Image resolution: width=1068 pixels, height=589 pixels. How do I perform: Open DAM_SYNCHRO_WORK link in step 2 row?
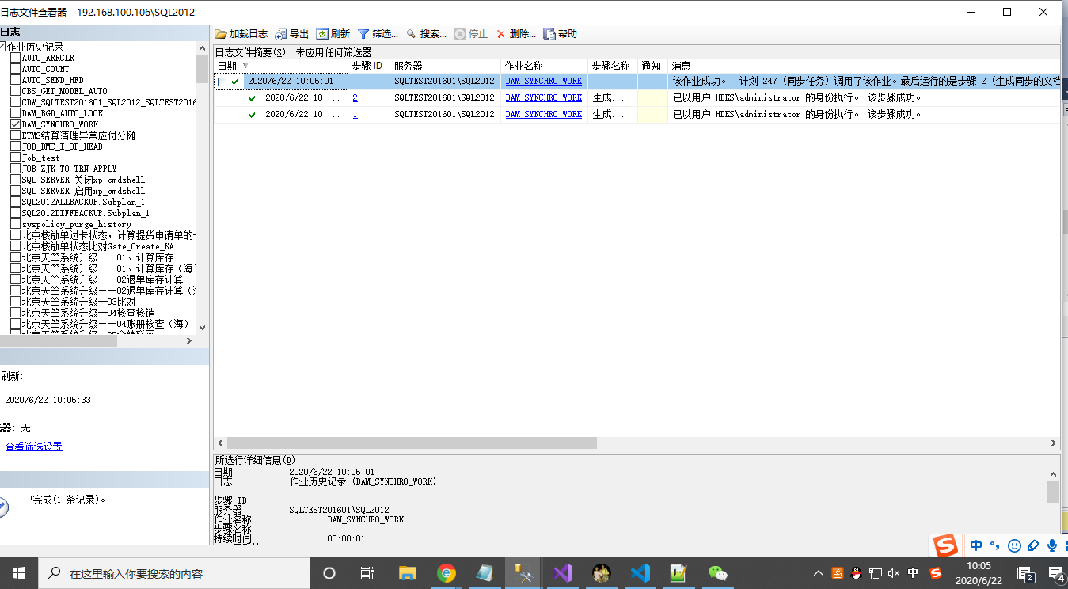pos(544,98)
